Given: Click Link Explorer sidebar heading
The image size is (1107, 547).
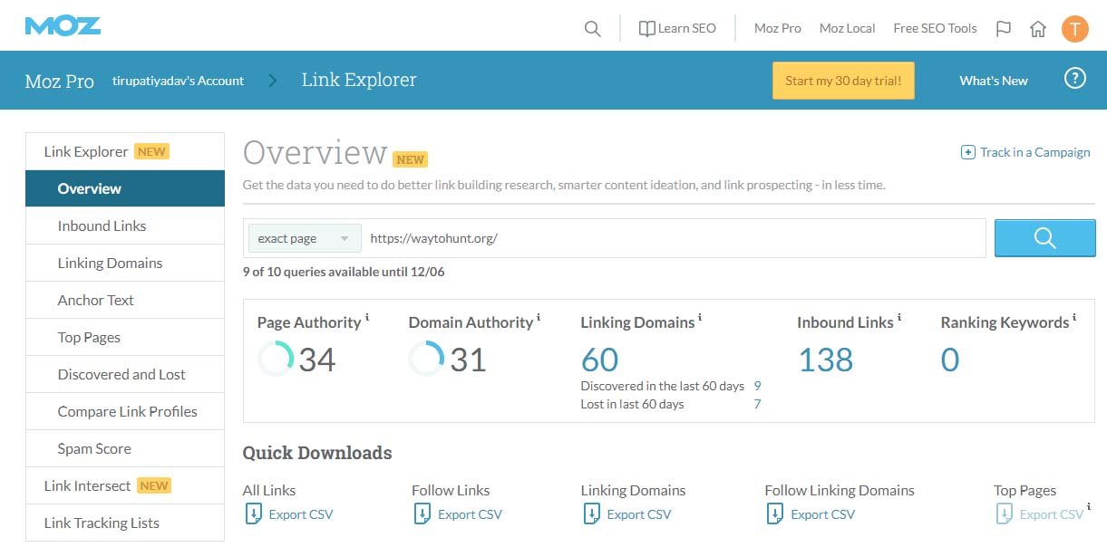Looking at the screenshot, I should (125, 151).
